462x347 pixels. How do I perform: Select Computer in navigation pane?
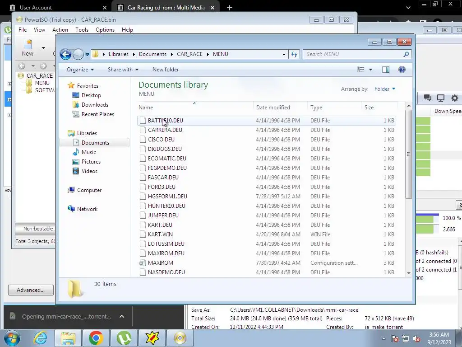click(x=89, y=190)
